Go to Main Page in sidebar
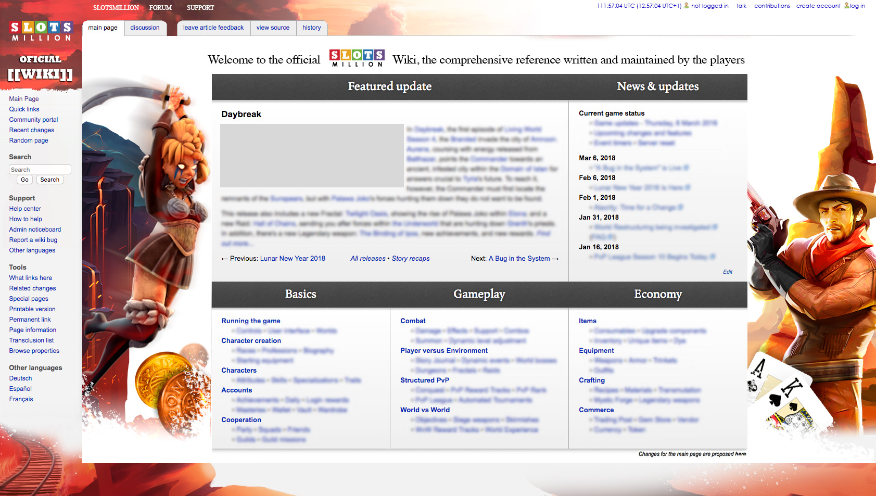 click(x=24, y=99)
